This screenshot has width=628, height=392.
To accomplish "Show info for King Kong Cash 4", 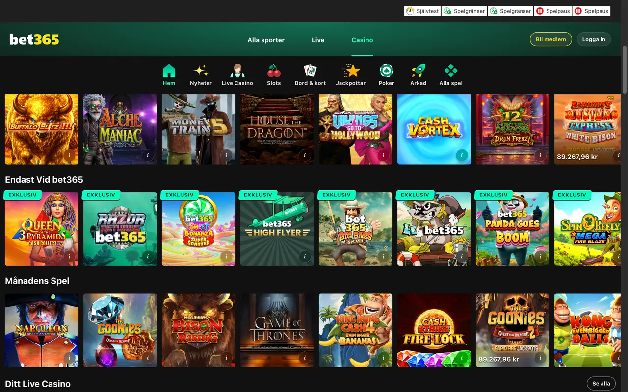I will (384, 358).
